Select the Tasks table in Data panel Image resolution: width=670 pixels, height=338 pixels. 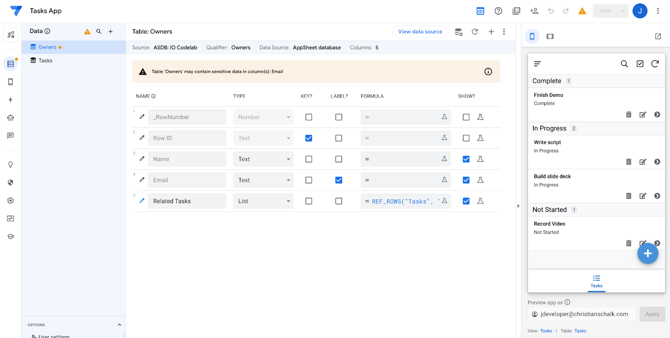(45, 61)
